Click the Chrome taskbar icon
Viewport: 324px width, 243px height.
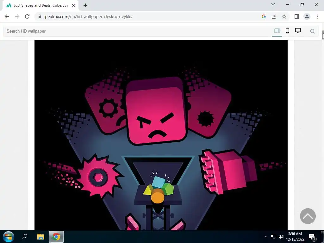[56, 237]
